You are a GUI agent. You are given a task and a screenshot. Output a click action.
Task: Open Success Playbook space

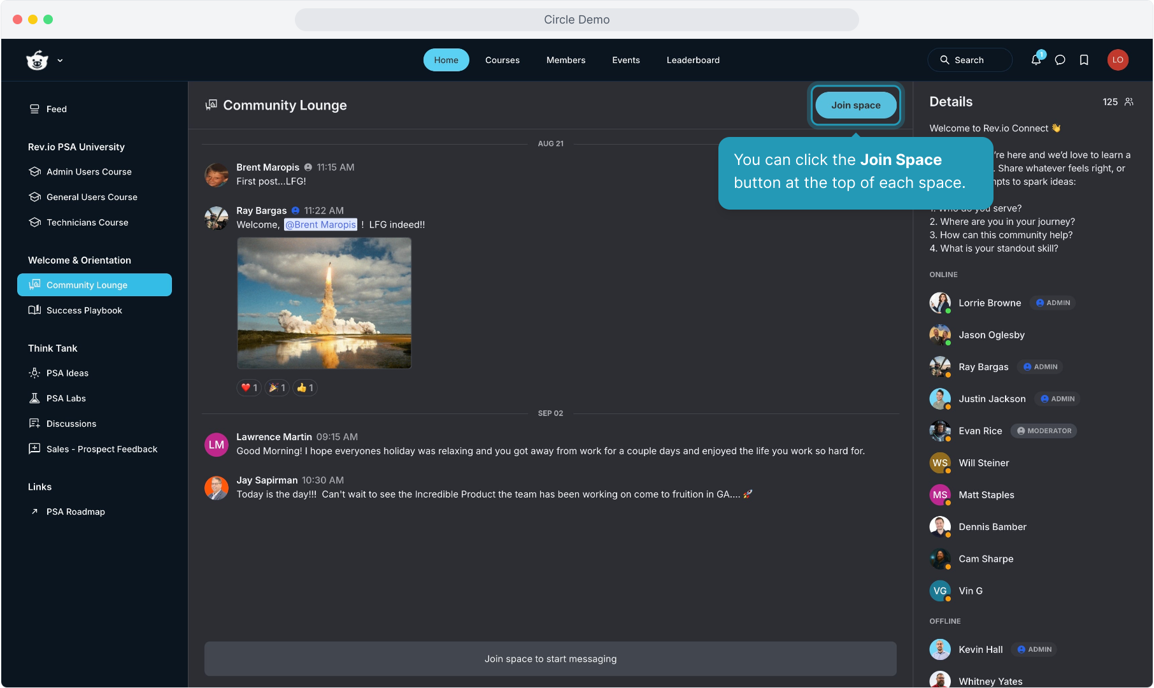pos(94,310)
